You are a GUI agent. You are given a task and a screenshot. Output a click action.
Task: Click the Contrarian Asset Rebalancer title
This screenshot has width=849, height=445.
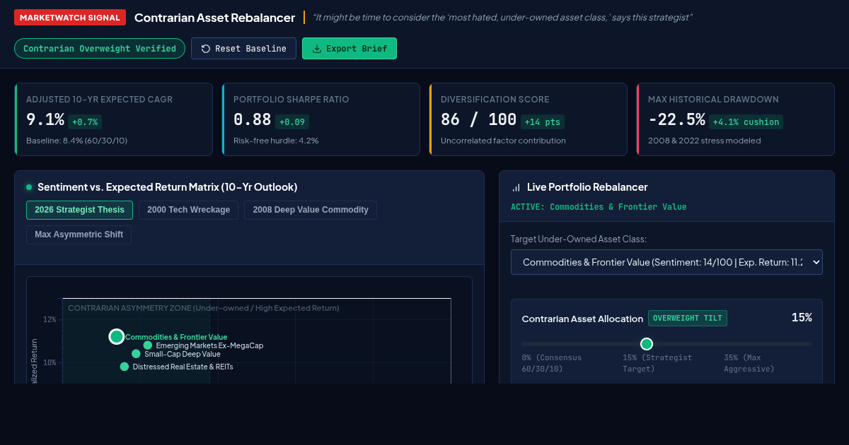coord(214,18)
